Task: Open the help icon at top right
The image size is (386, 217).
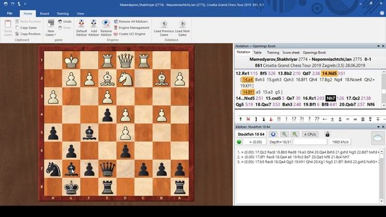Action: (382, 13)
